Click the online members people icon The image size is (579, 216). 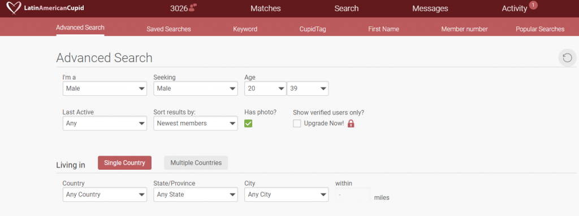click(x=193, y=7)
